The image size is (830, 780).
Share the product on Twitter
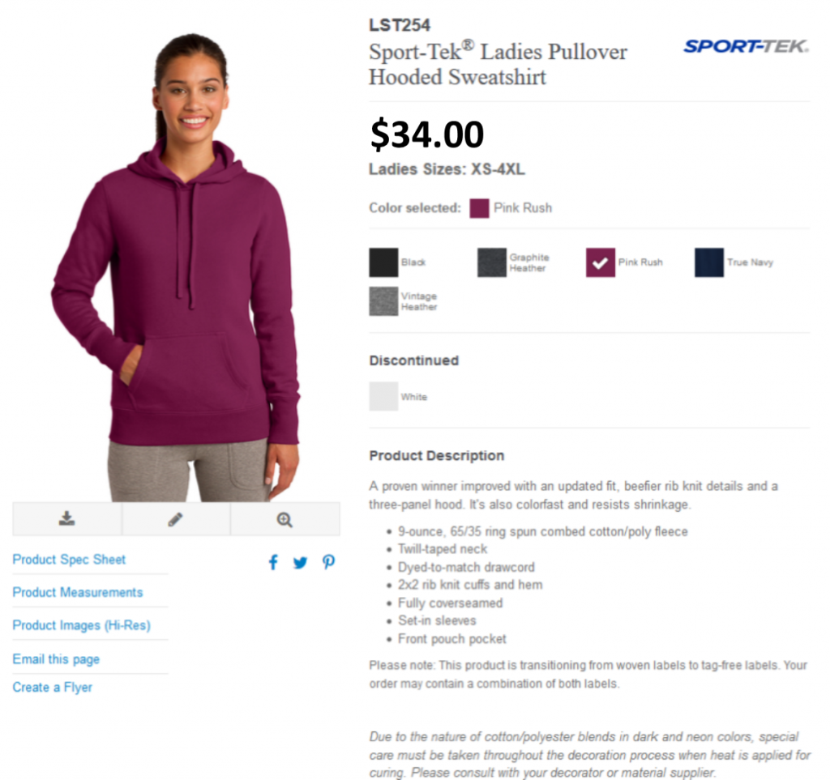tap(300, 563)
